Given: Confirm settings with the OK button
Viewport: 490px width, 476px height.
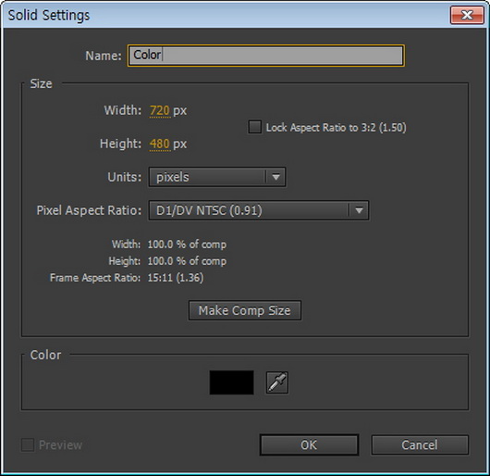Looking at the screenshot, I should tap(309, 445).
